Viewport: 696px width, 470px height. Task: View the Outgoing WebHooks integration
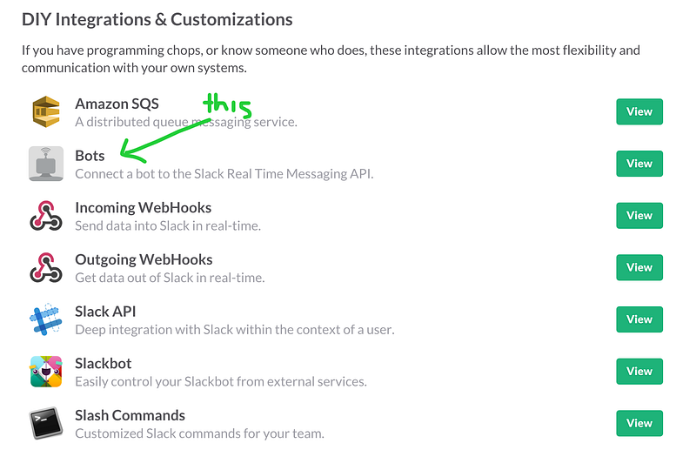[x=639, y=267]
